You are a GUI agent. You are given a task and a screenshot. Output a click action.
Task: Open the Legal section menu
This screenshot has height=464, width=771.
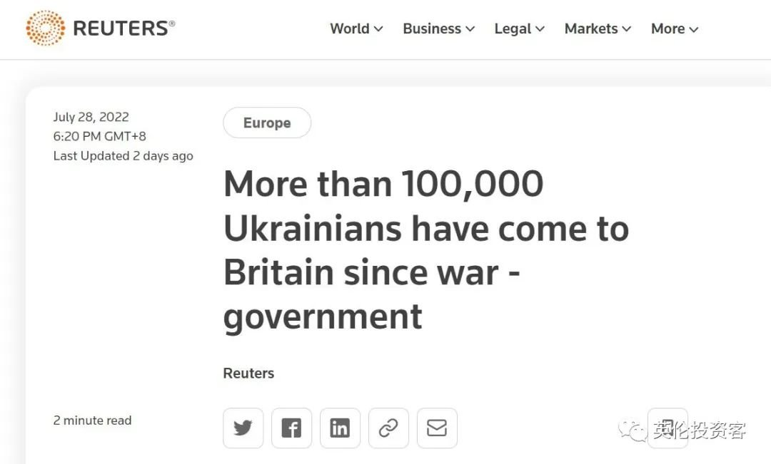519,29
